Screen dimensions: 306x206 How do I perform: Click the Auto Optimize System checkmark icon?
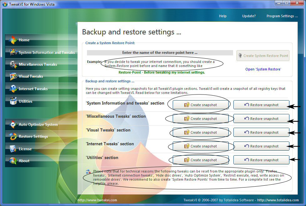[x=13, y=124]
